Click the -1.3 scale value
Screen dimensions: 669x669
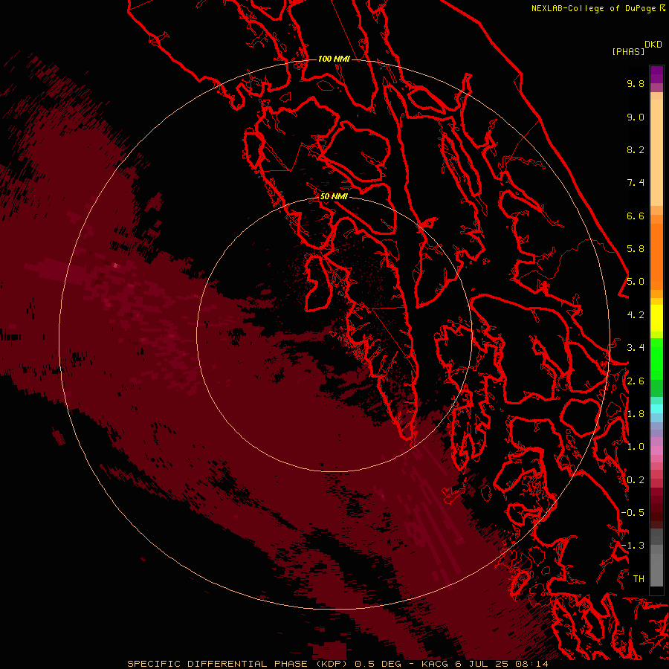633,546
